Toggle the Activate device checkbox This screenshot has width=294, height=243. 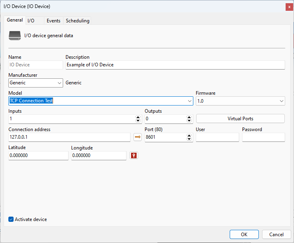click(x=11, y=219)
